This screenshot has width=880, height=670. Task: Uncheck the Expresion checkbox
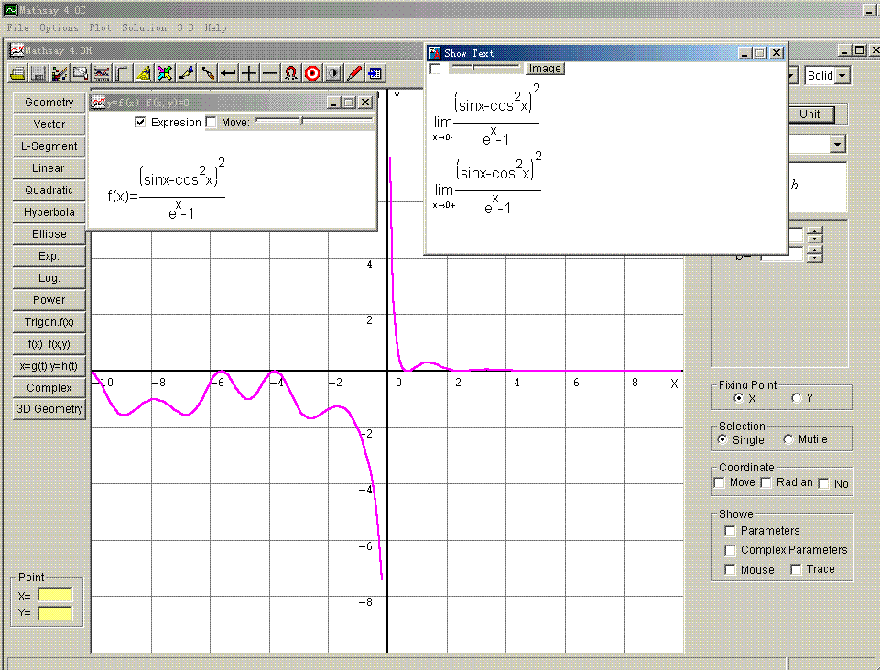click(140, 122)
